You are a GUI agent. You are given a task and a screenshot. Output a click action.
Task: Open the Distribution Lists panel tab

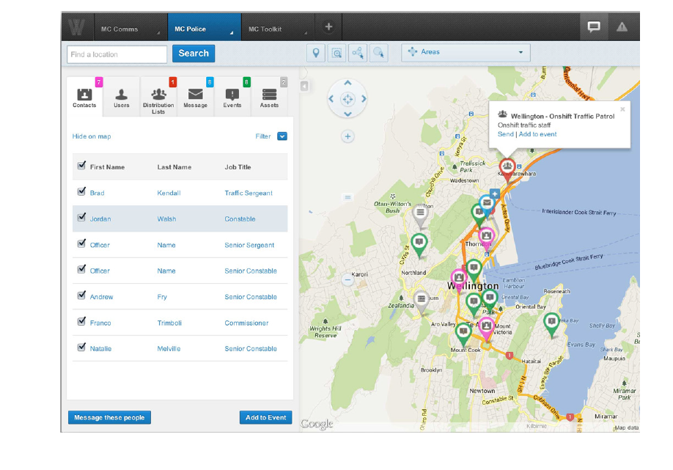(x=158, y=97)
